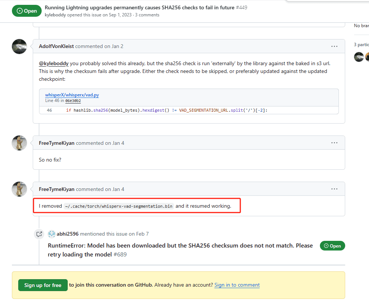Click the abhi2596 username link
Image resolution: width=369 pixels, height=303 pixels.
click(67, 234)
